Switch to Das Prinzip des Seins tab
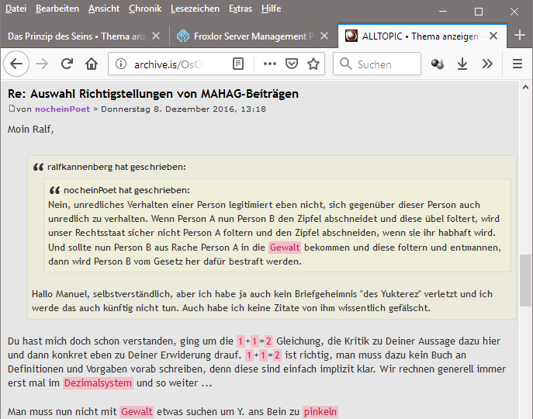 pyautogui.click(x=78, y=36)
